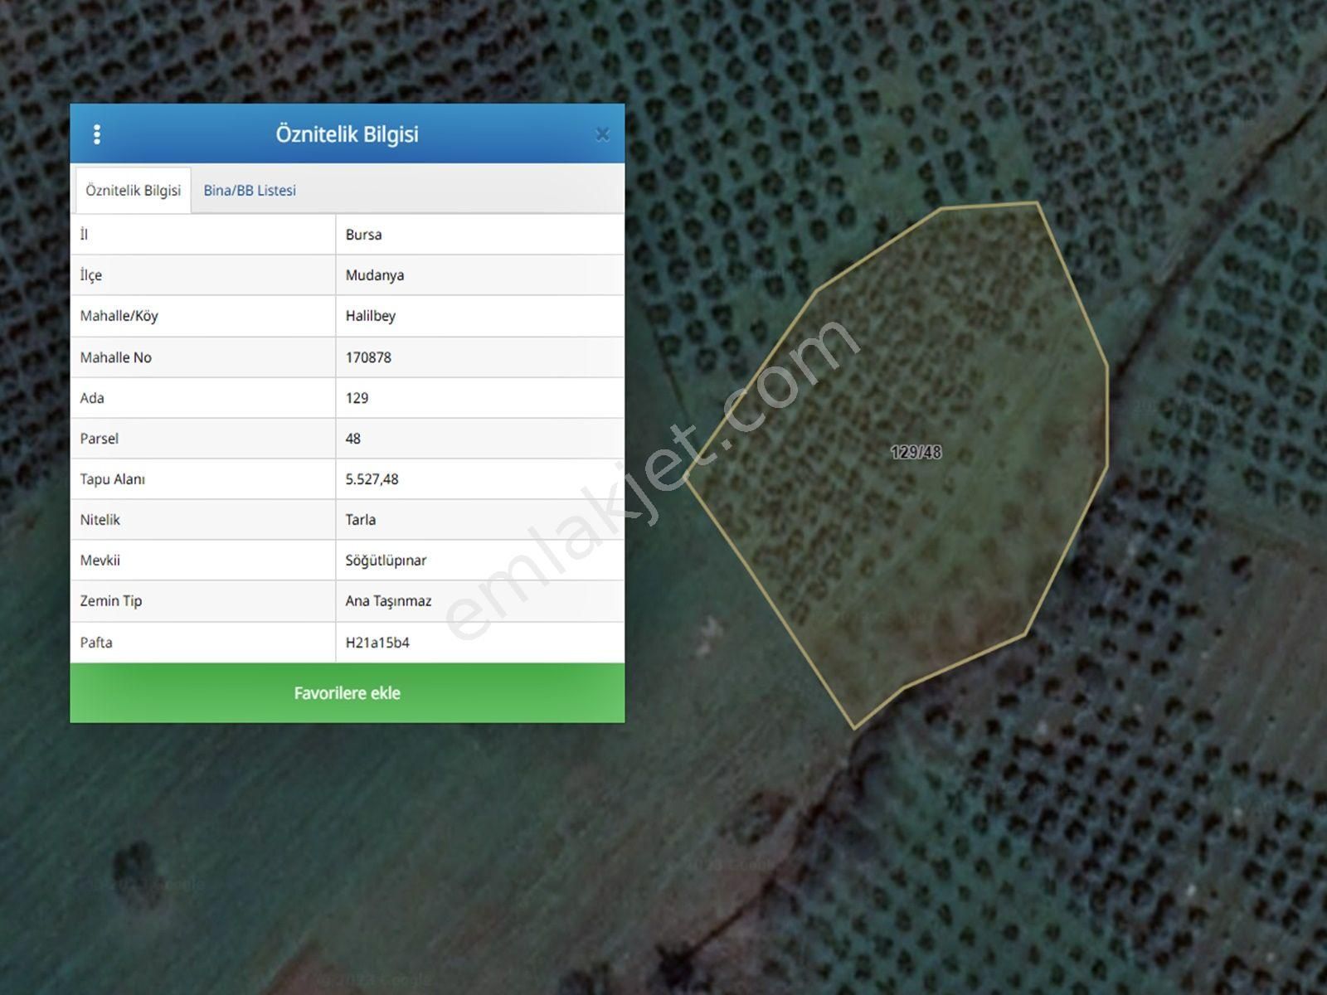
Task: Select the Pafta value H21a15b4
Action: click(x=377, y=643)
